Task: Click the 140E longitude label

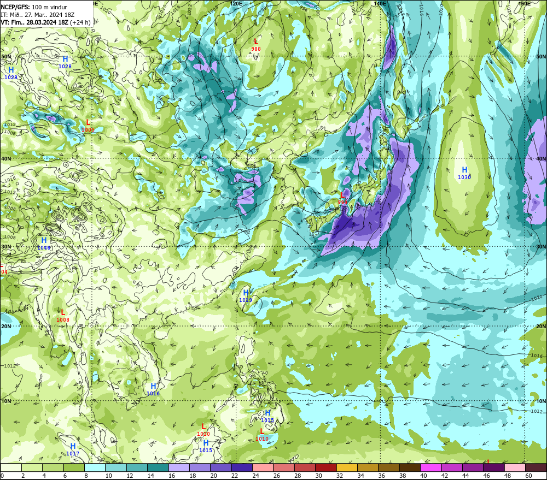Action: coord(380,3)
